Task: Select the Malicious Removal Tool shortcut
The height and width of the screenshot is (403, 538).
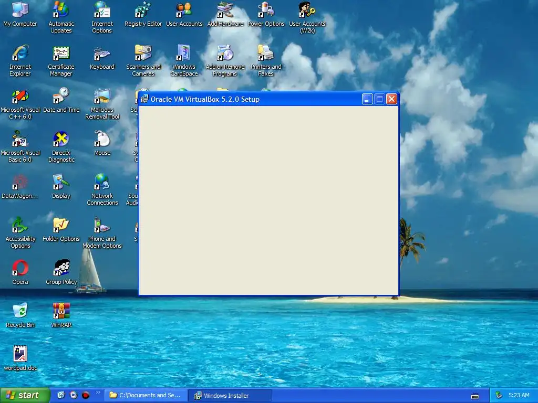Action: click(102, 104)
